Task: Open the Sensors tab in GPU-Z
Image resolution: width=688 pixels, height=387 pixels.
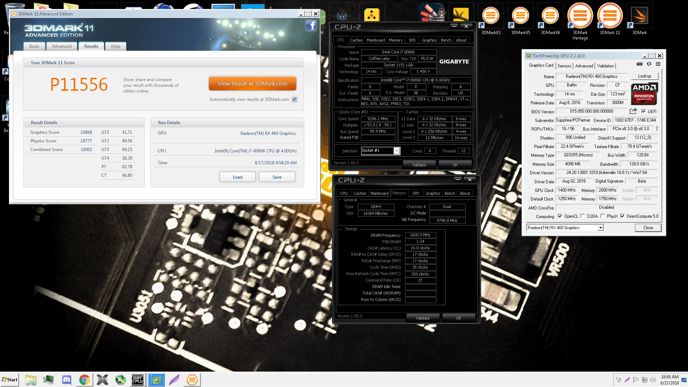Action: click(564, 66)
